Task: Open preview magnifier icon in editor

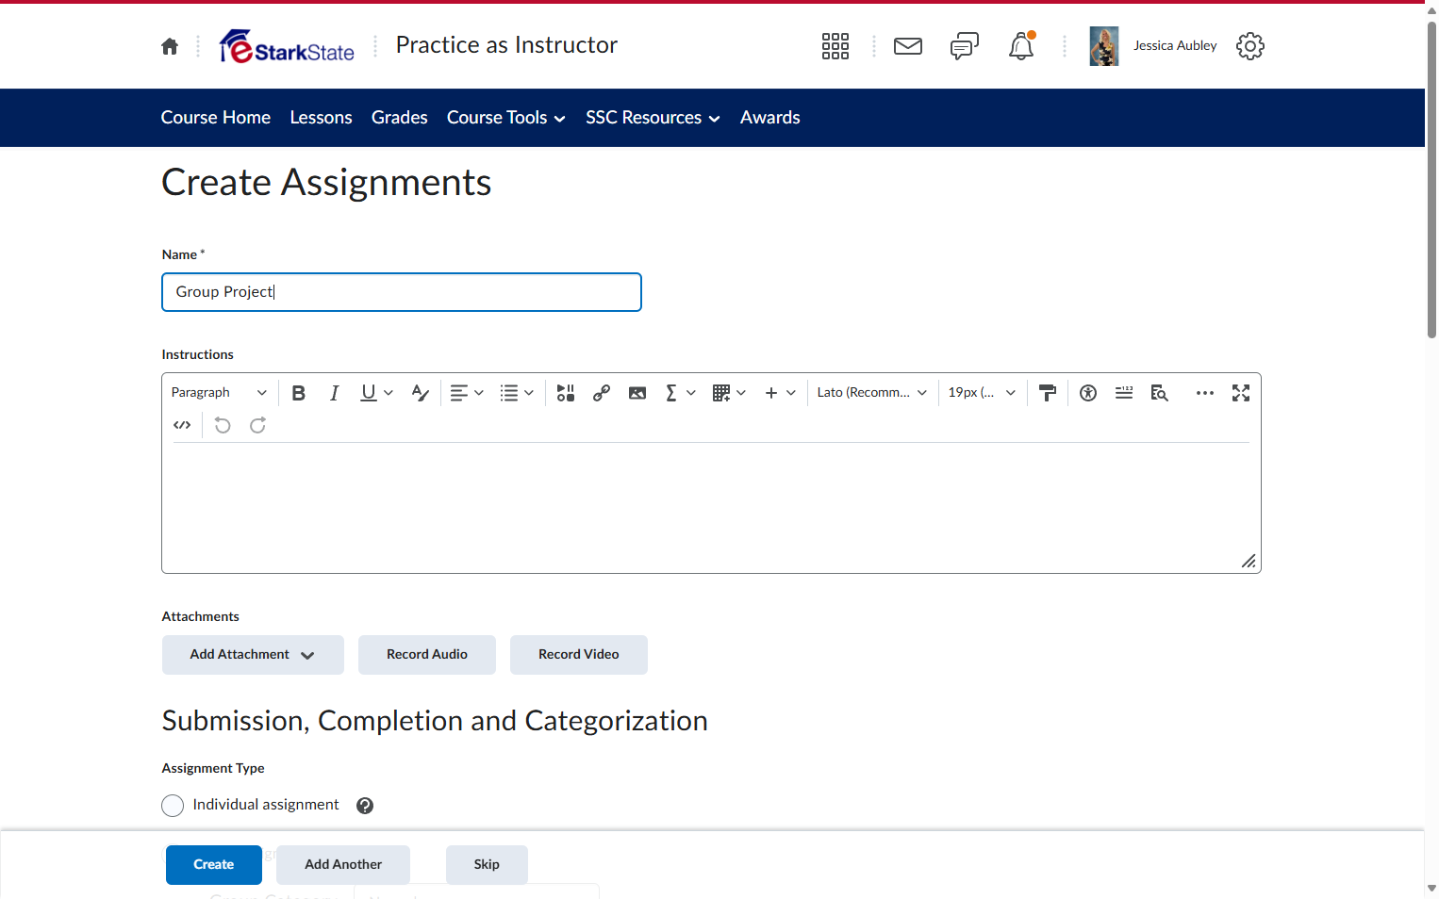Action: point(1160,393)
